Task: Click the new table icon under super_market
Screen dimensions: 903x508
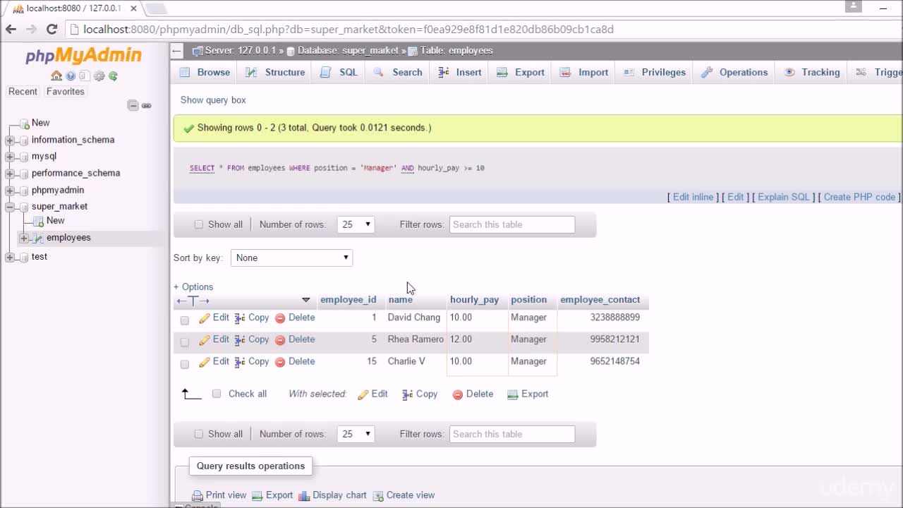Action: (40, 221)
